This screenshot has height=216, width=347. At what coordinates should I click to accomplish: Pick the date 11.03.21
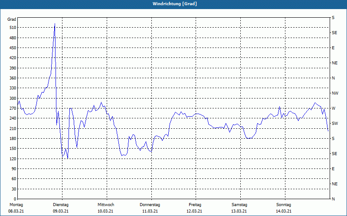pos(150,211)
